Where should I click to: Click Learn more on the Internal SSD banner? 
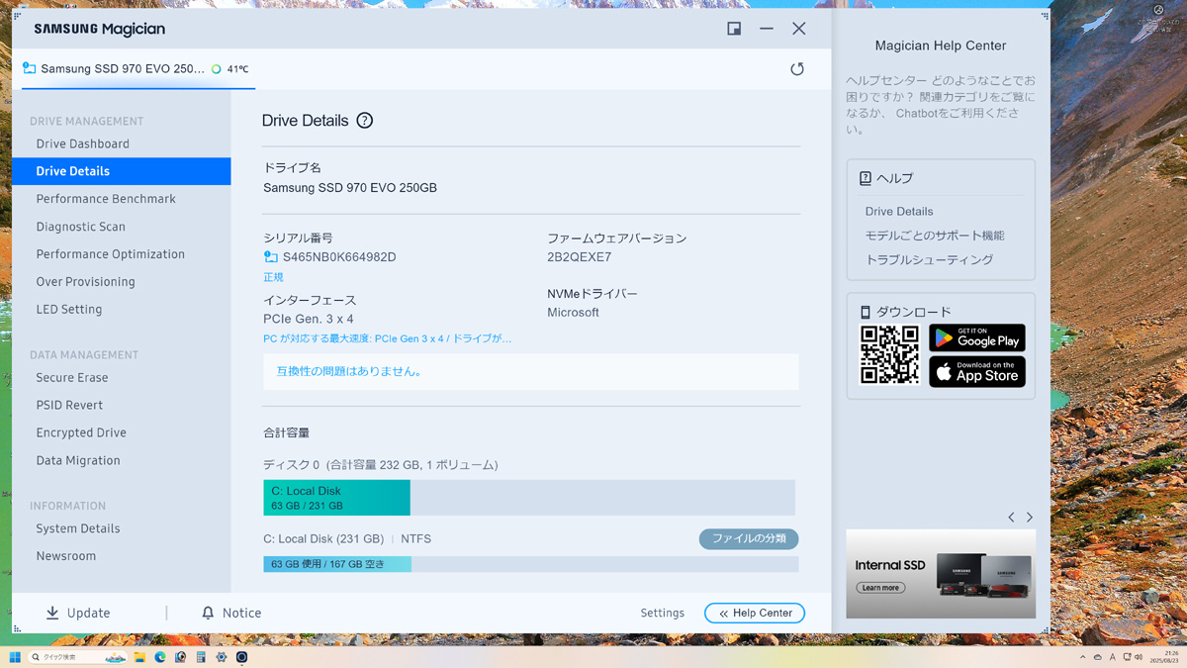point(879,588)
